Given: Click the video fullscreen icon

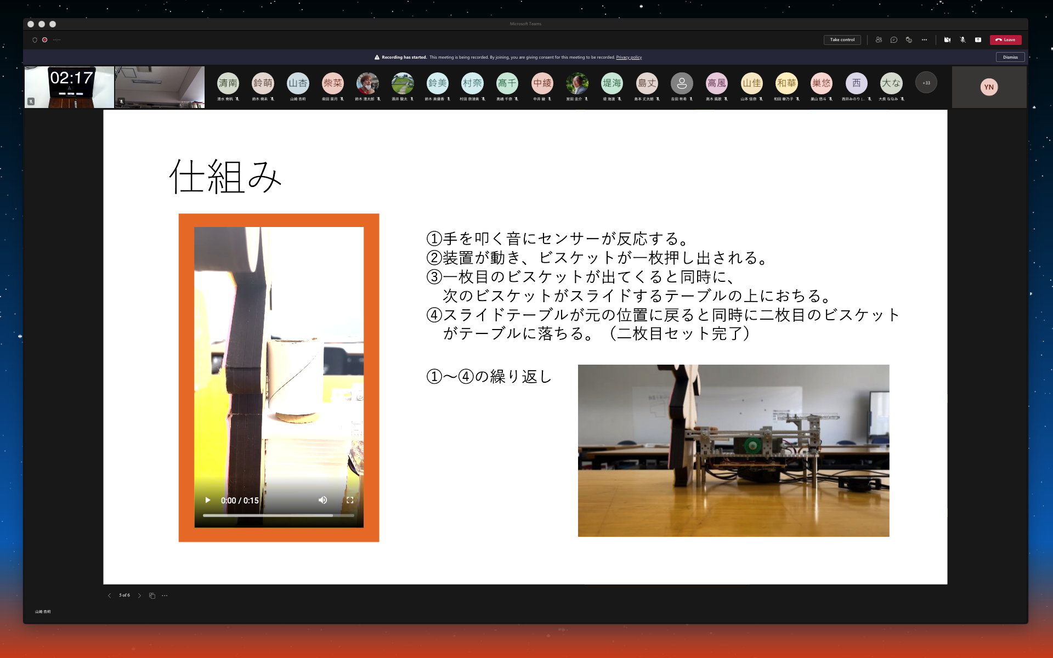Looking at the screenshot, I should 350,500.
